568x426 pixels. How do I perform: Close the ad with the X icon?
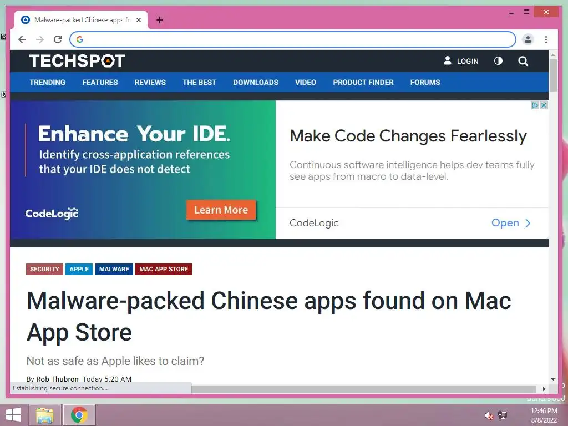click(x=544, y=105)
